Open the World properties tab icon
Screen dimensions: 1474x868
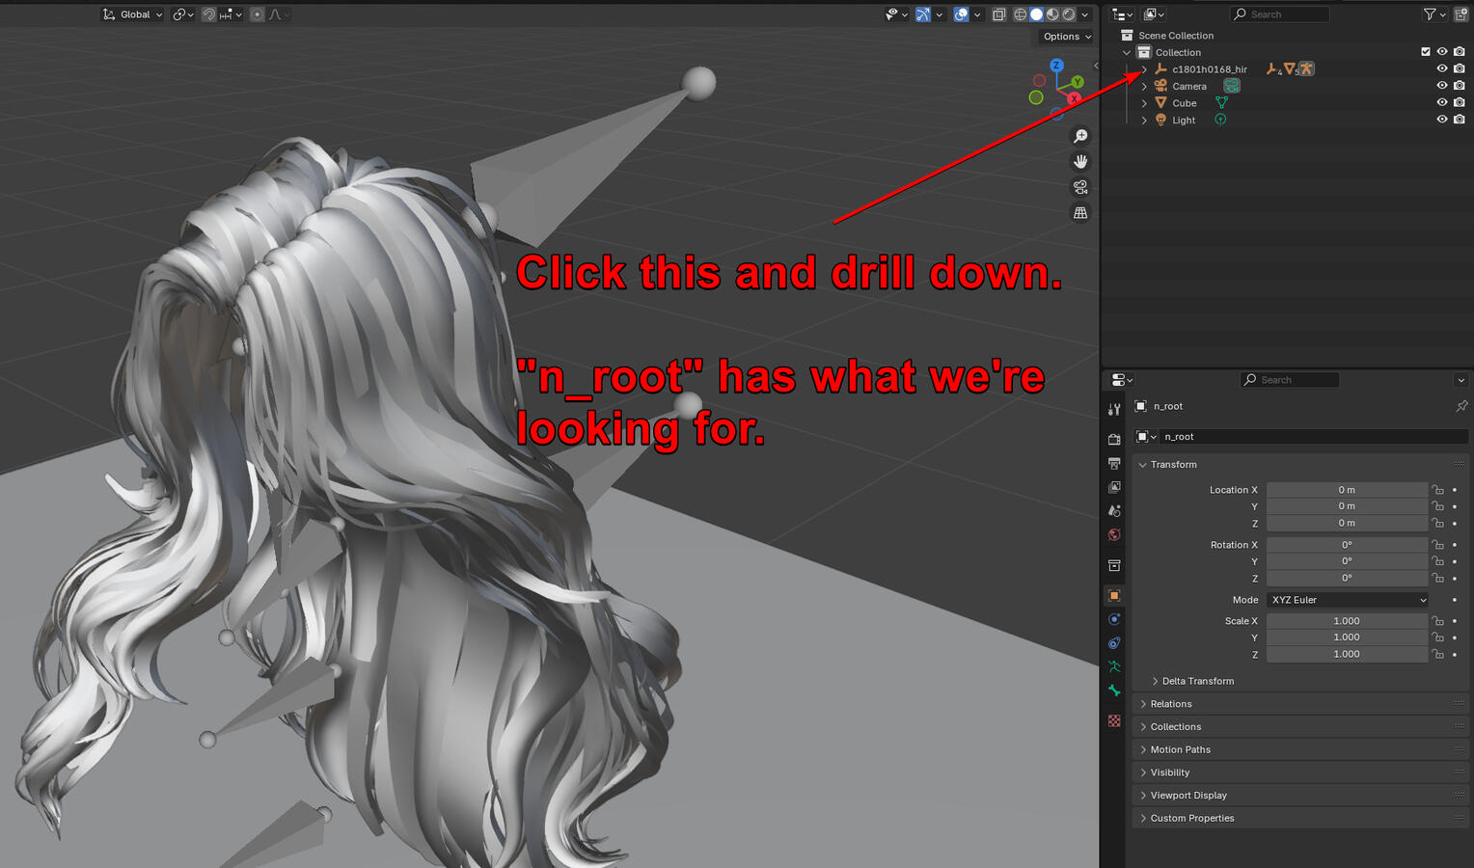[x=1114, y=534]
